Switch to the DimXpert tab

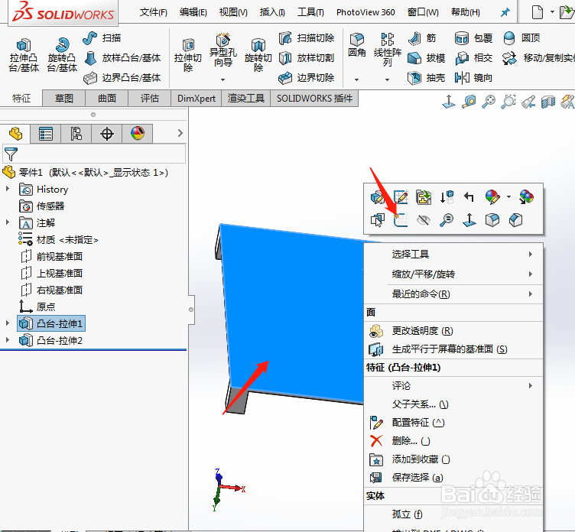pos(197,99)
